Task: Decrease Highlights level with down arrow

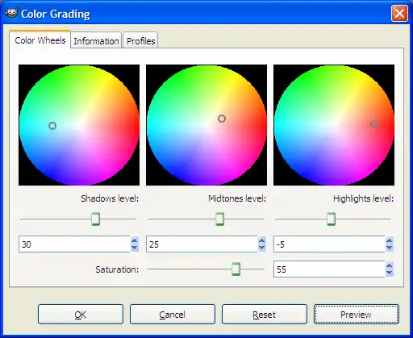Action: pos(390,248)
